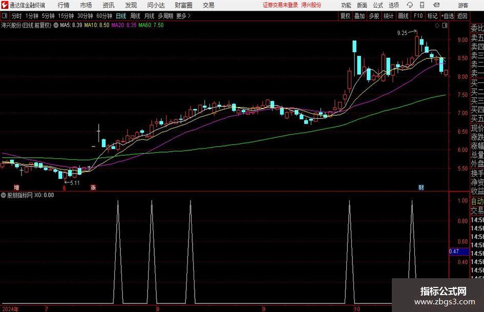
Task: Select the 5分钟 period
Action: pyautogui.click(x=48, y=16)
